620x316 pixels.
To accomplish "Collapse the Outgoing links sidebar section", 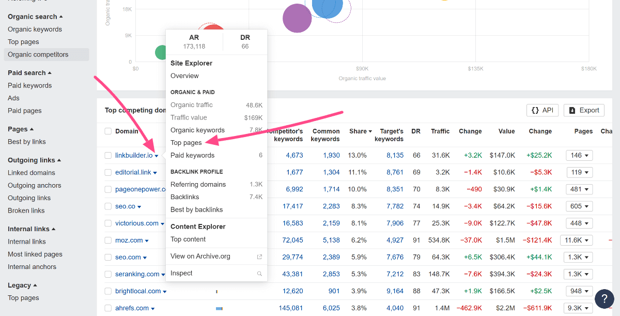I will [x=35, y=160].
